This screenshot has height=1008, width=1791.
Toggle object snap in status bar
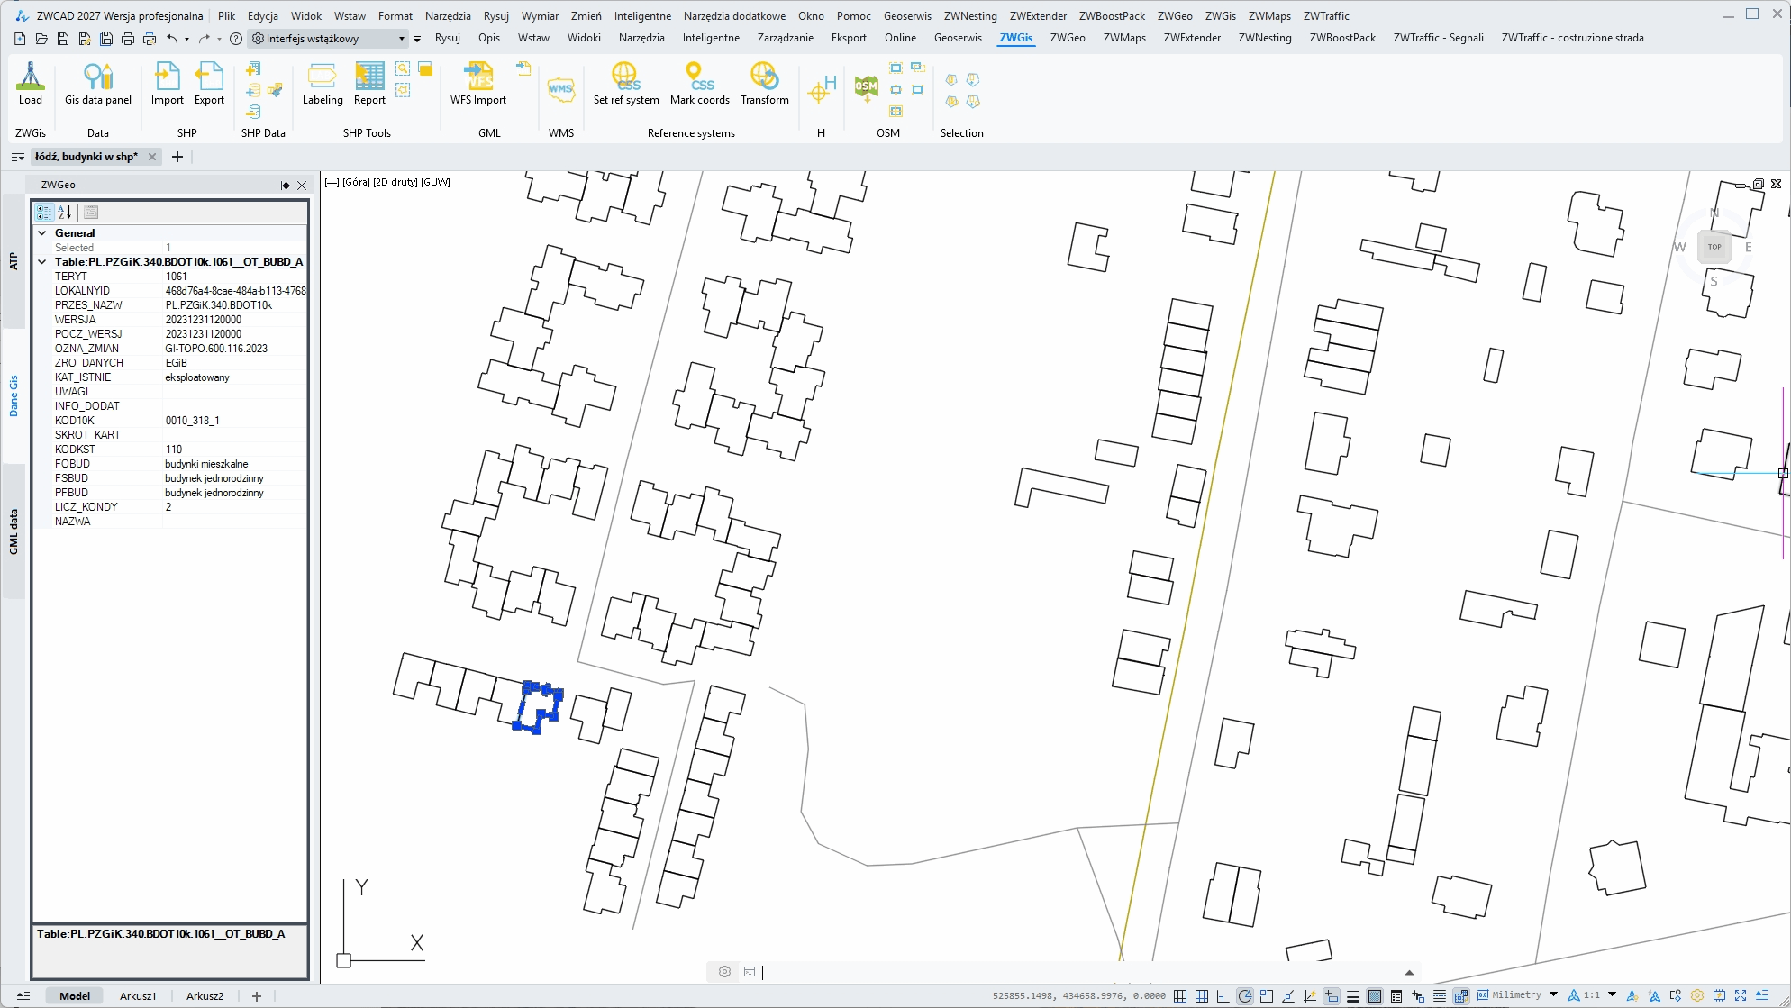1267,996
